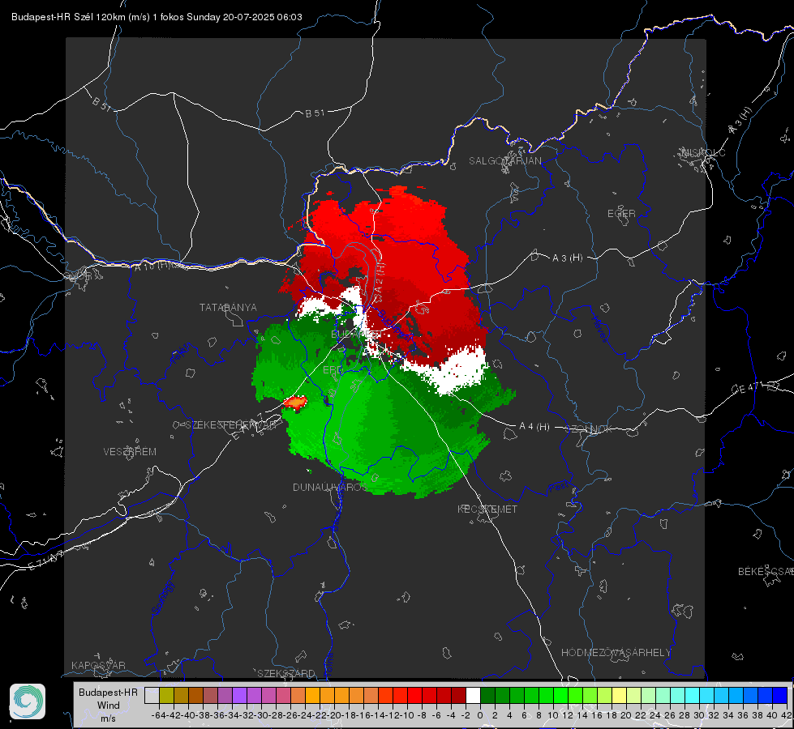Click the -64 scale value
This screenshot has width=794, height=729.
(x=159, y=715)
